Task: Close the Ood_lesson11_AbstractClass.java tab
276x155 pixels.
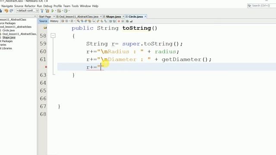Action: pyautogui.click(x=101, y=16)
